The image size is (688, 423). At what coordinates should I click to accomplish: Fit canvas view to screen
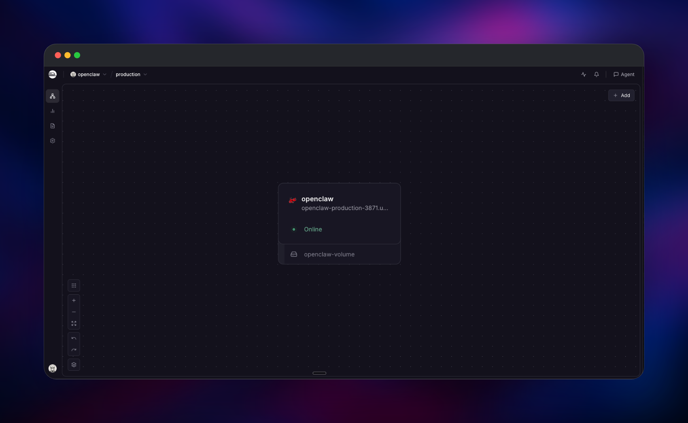74,324
